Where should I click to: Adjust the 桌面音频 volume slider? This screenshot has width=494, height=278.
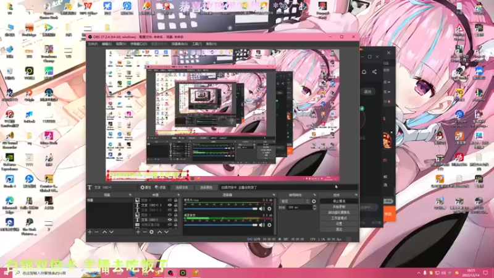[x=221, y=225]
